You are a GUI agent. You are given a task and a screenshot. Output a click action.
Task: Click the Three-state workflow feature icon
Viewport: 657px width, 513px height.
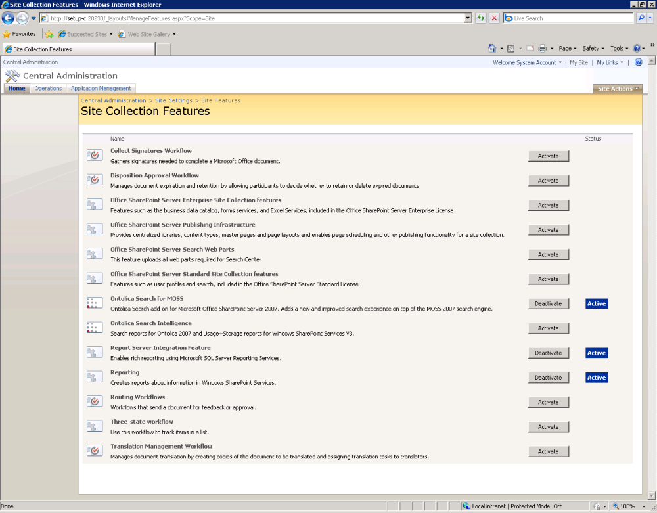pyautogui.click(x=95, y=426)
